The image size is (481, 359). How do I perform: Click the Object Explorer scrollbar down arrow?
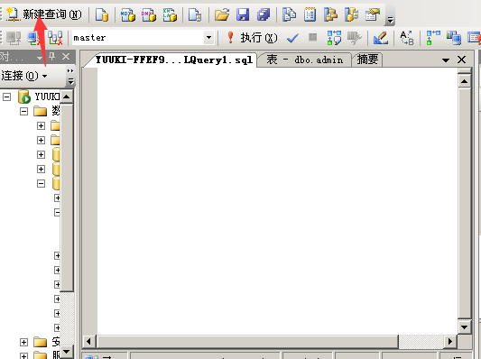pyautogui.click(x=67, y=352)
